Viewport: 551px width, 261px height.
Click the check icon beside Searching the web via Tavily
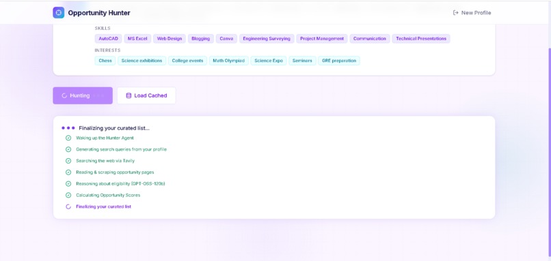pos(68,161)
